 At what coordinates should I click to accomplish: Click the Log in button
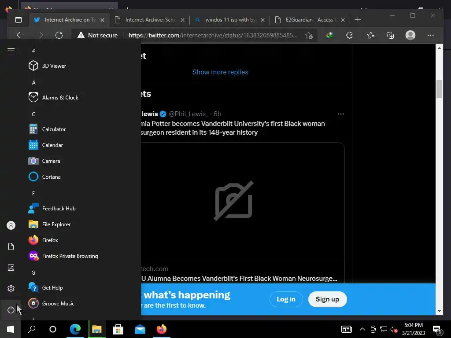pyautogui.click(x=286, y=299)
